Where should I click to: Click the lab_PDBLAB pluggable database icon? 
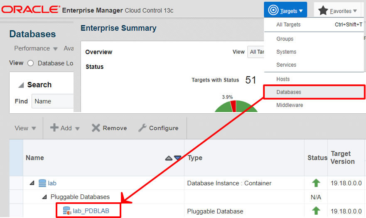(67, 211)
